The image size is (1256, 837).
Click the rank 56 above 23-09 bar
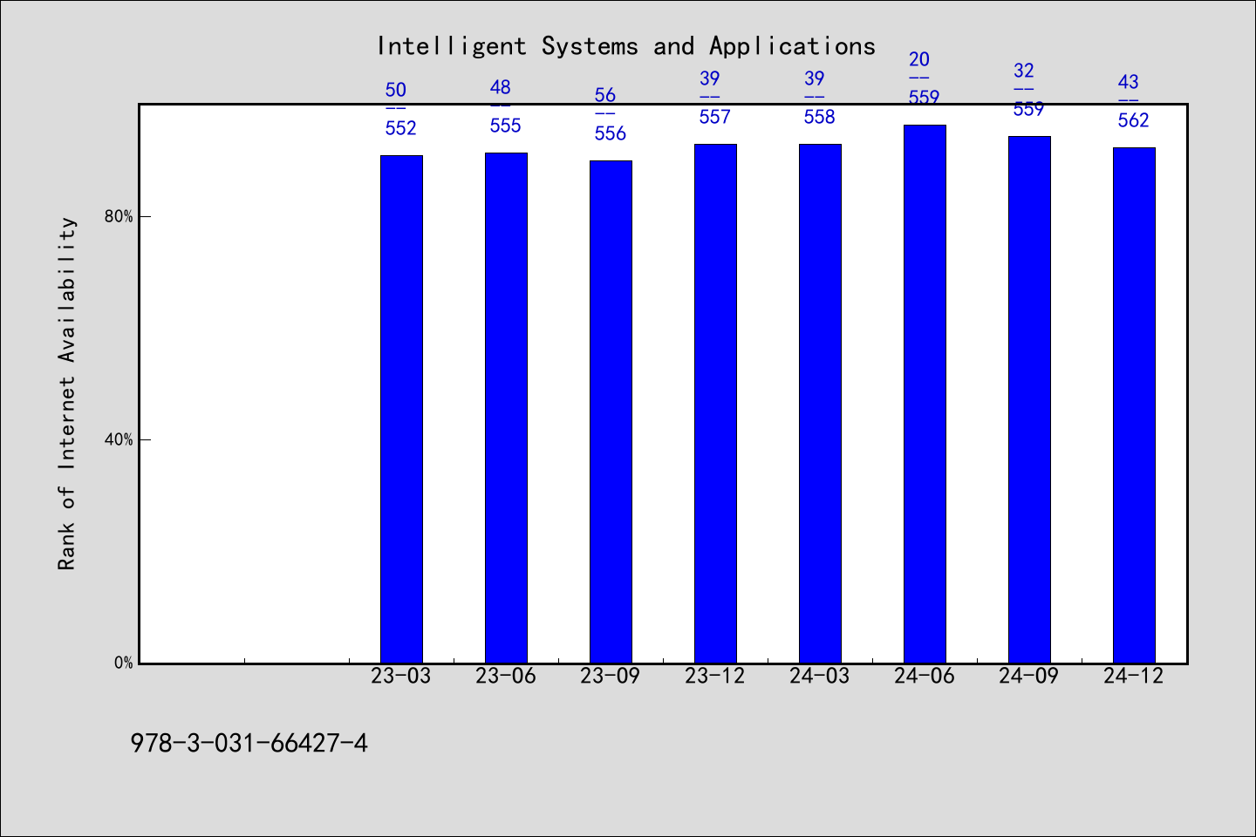(x=605, y=95)
